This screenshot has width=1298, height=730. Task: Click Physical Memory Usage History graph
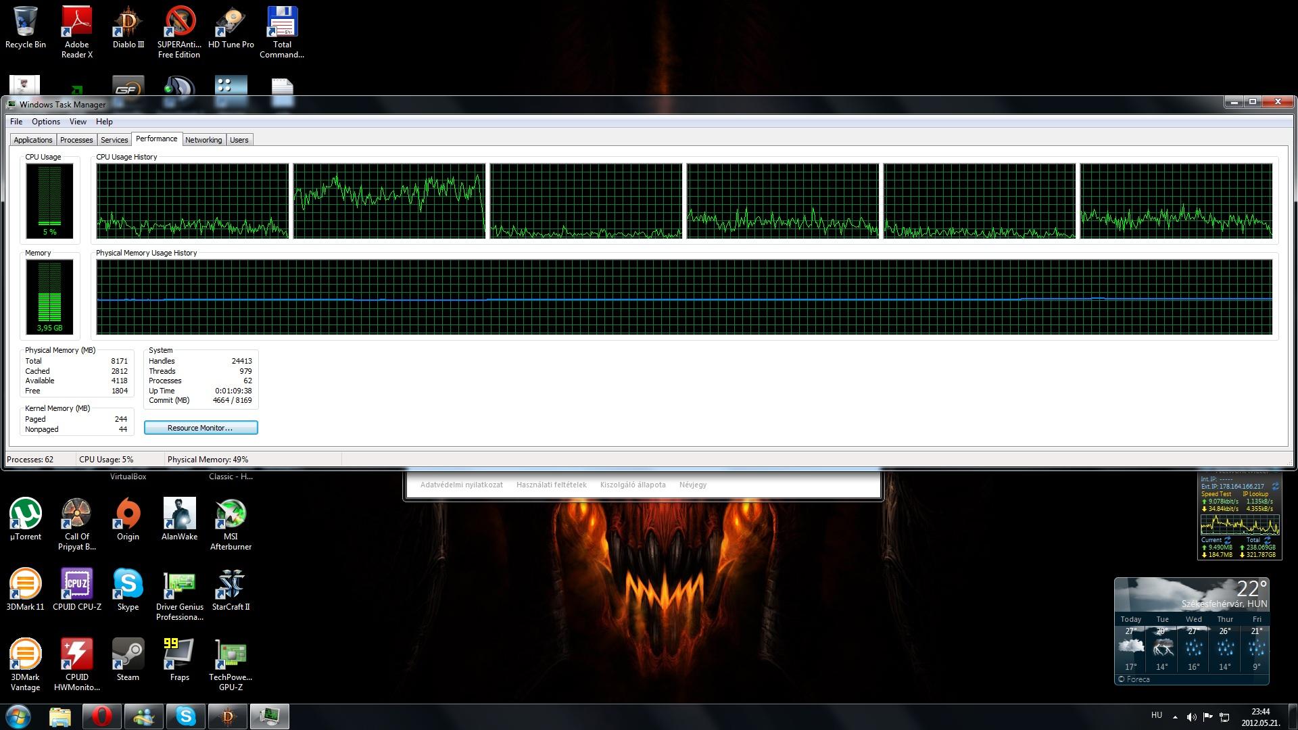pos(684,297)
